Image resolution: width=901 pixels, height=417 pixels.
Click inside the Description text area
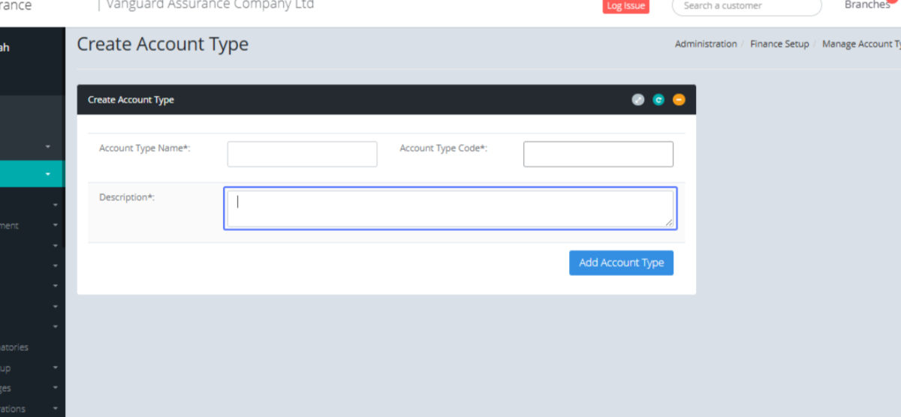tap(449, 208)
